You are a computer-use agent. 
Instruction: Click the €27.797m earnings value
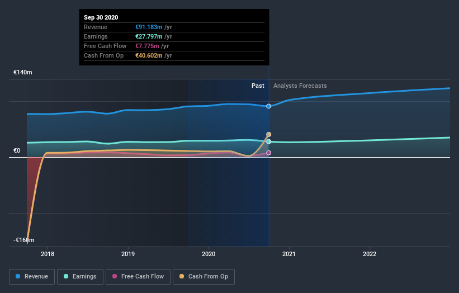pyautogui.click(x=149, y=36)
